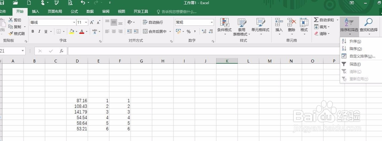This screenshot has height=141, width=382.
Task: Click the Insert Function fx button
Action: click(62, 51)
